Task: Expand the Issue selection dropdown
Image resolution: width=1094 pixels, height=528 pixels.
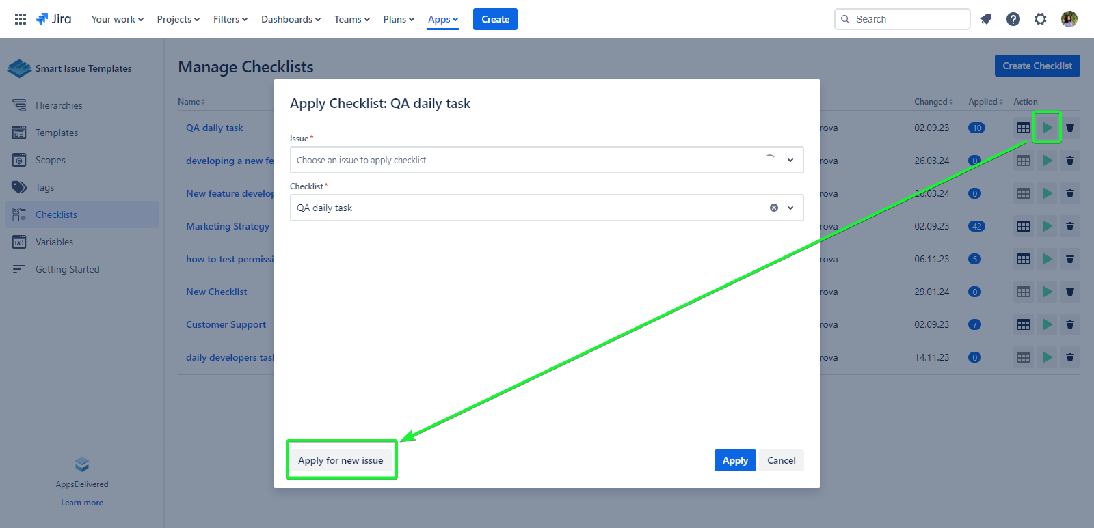Action: (790, 160)
